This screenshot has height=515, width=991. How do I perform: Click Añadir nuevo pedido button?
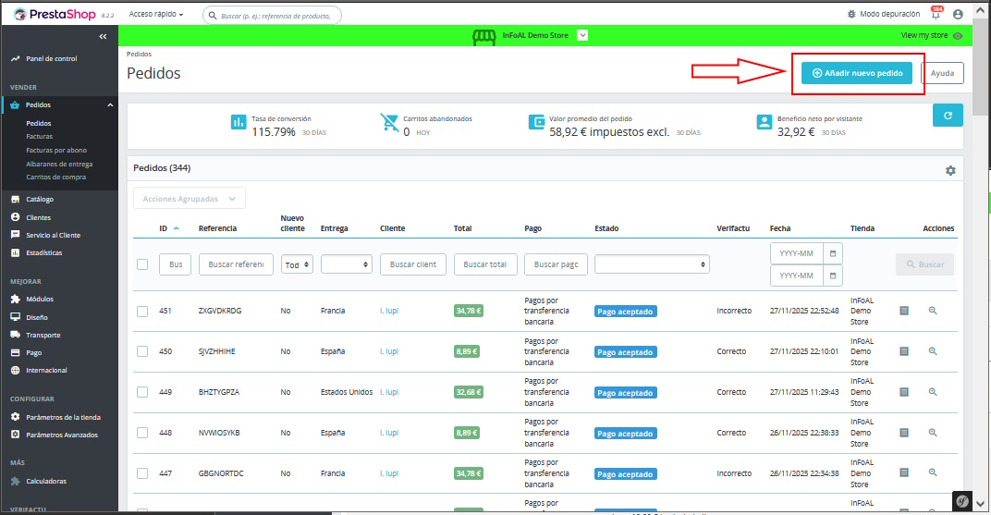[x=857, y=73]
